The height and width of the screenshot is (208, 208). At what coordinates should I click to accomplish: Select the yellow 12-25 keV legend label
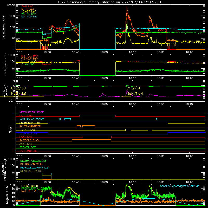pyautogui.click(x=29, y=11)
